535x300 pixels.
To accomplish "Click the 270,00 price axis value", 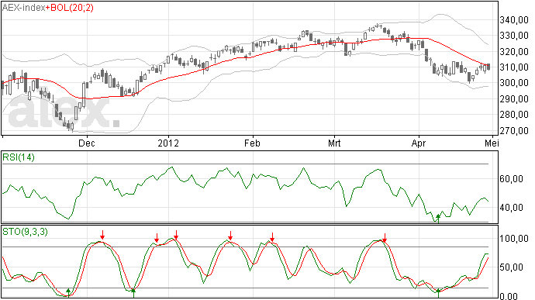I will [514, 130].
